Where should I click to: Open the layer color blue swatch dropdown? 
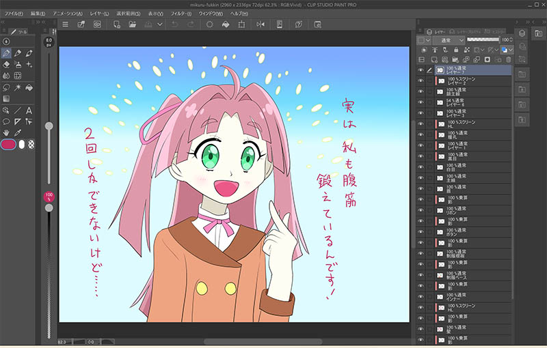click(x=507, y=50)
